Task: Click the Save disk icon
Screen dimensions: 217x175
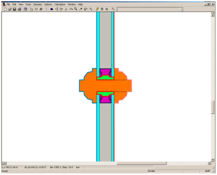Action: click(x=14, y=9)
